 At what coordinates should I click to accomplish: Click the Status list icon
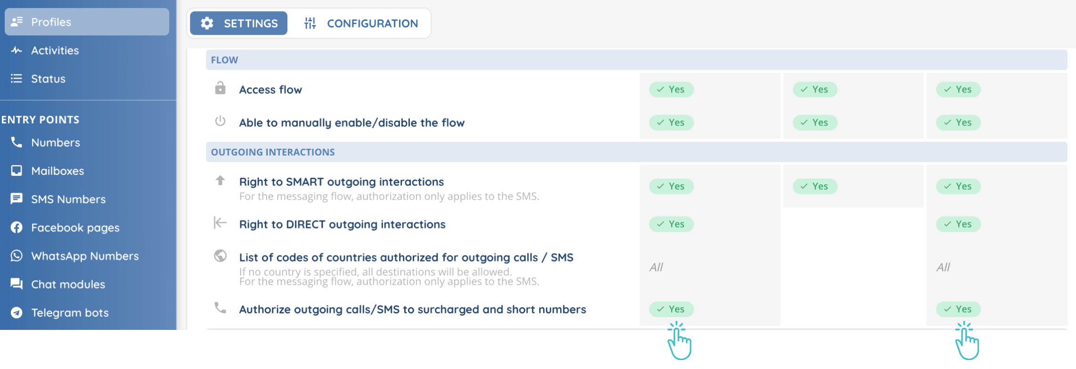[16, 78]
